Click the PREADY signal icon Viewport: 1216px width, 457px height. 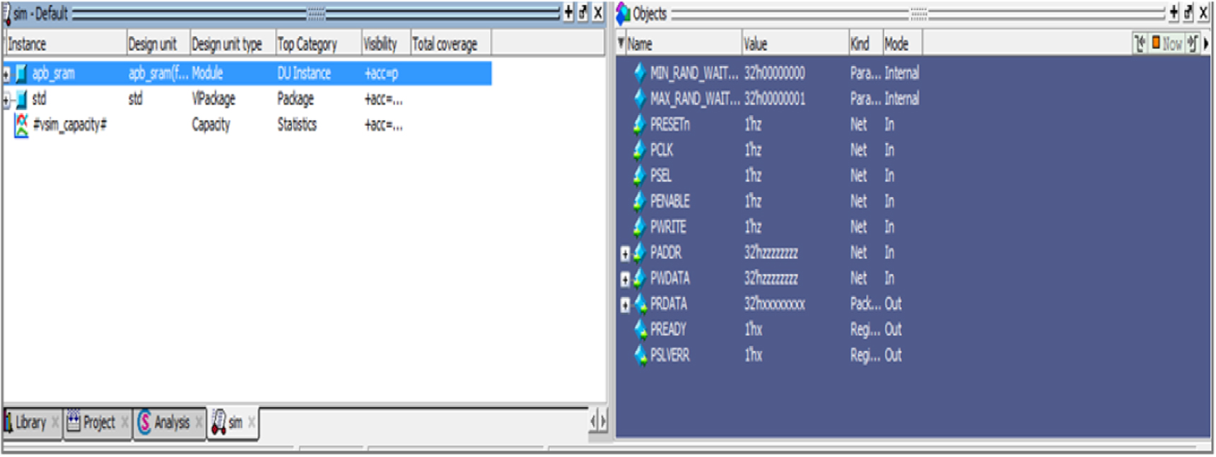[641, 330]
